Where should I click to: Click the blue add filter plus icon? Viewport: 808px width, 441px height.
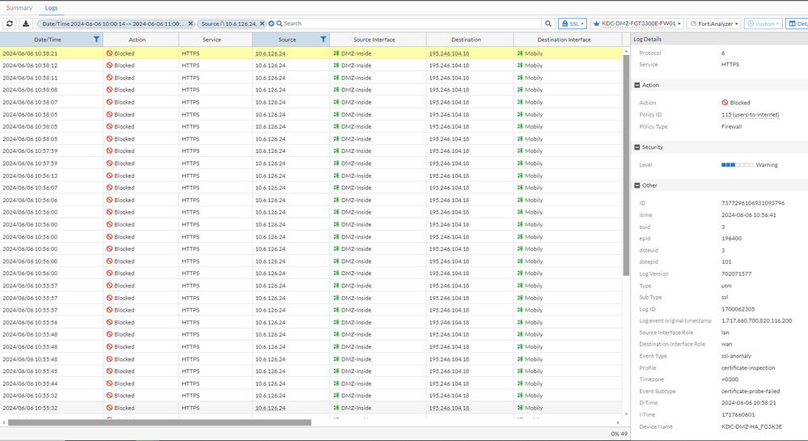click(x=272, y=24)
